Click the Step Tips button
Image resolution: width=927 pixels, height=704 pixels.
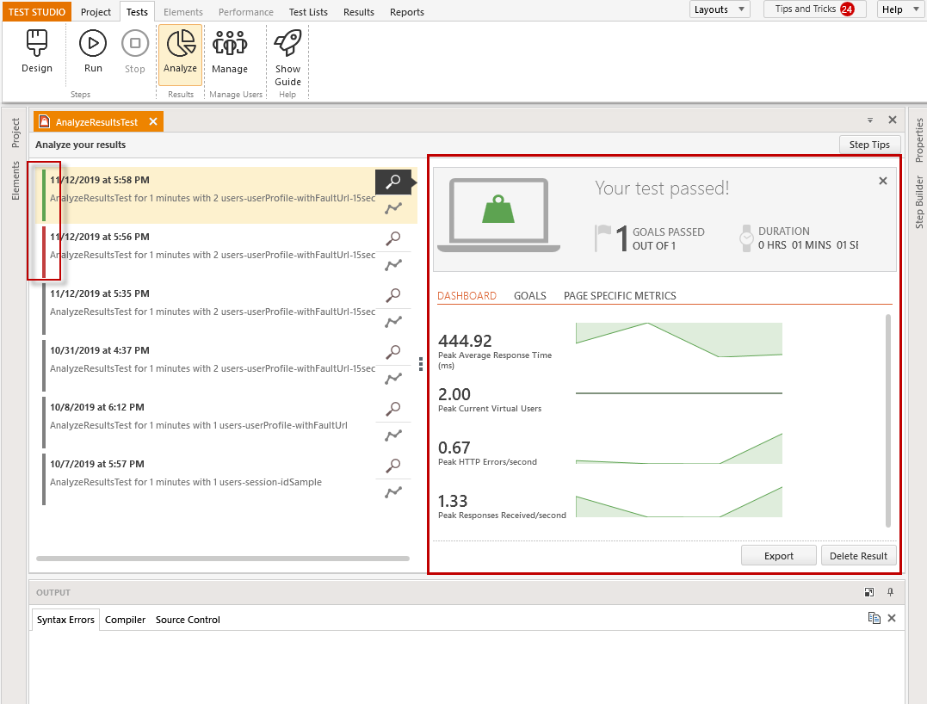[869, 145]
